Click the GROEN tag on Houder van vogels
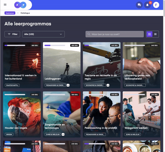Screen dimensions: 165x152 point(9,134)
